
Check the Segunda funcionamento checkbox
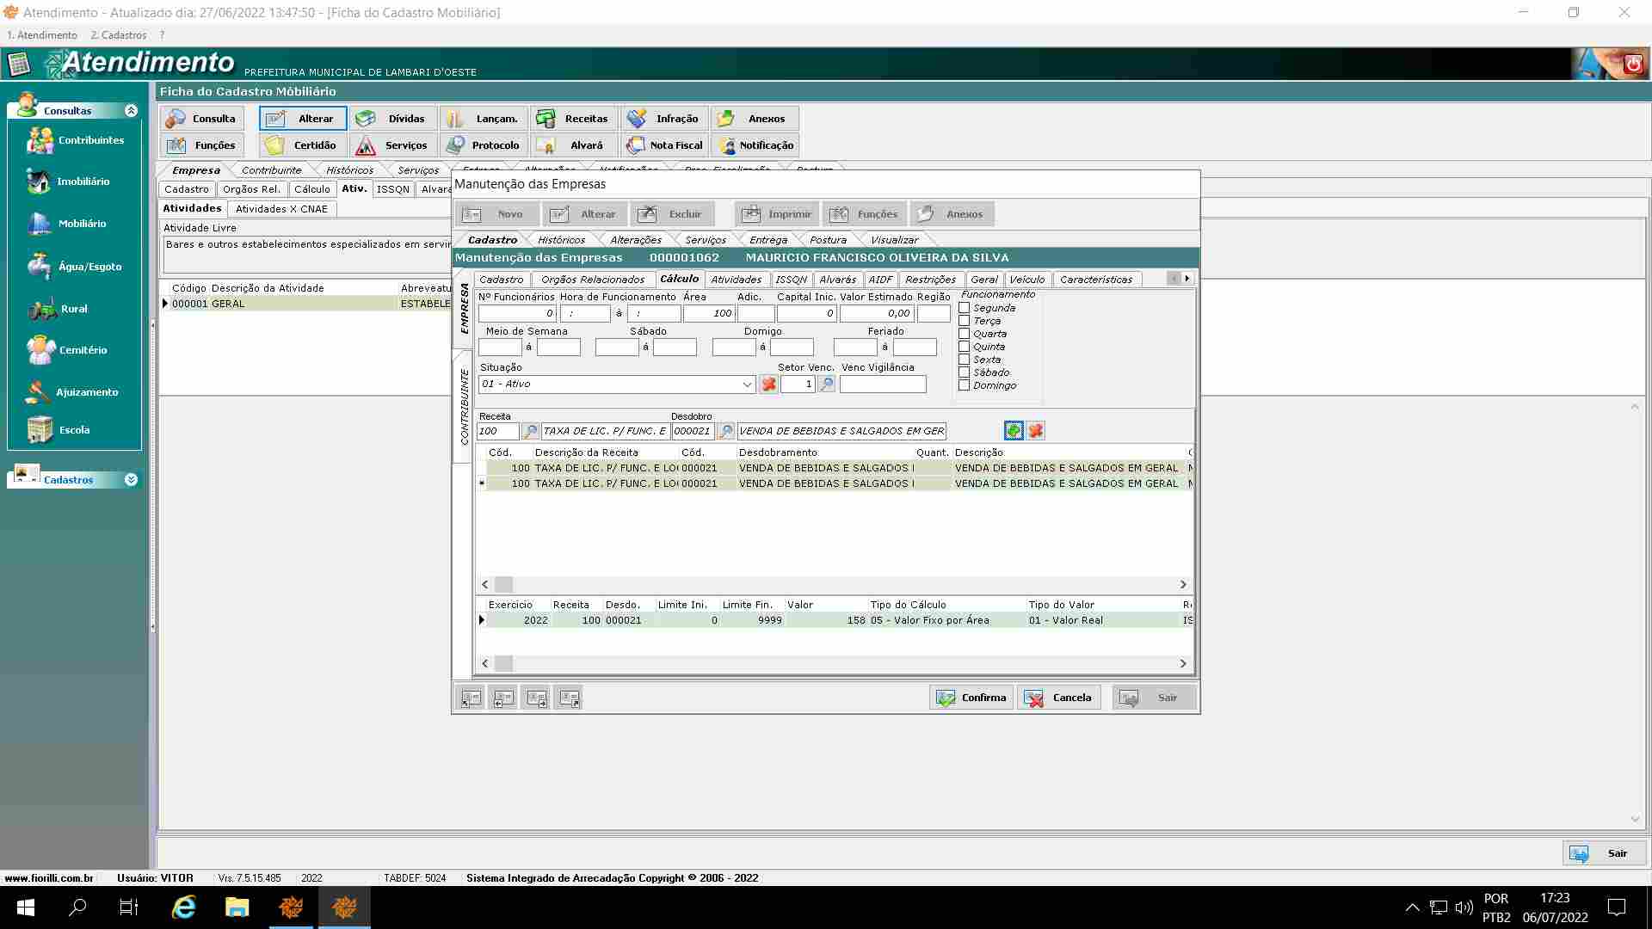965,308
